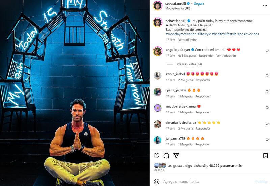270x186 pixels.
Task: Follow sebastianrulli with Seguir button
Action: [x=199, y=4]
